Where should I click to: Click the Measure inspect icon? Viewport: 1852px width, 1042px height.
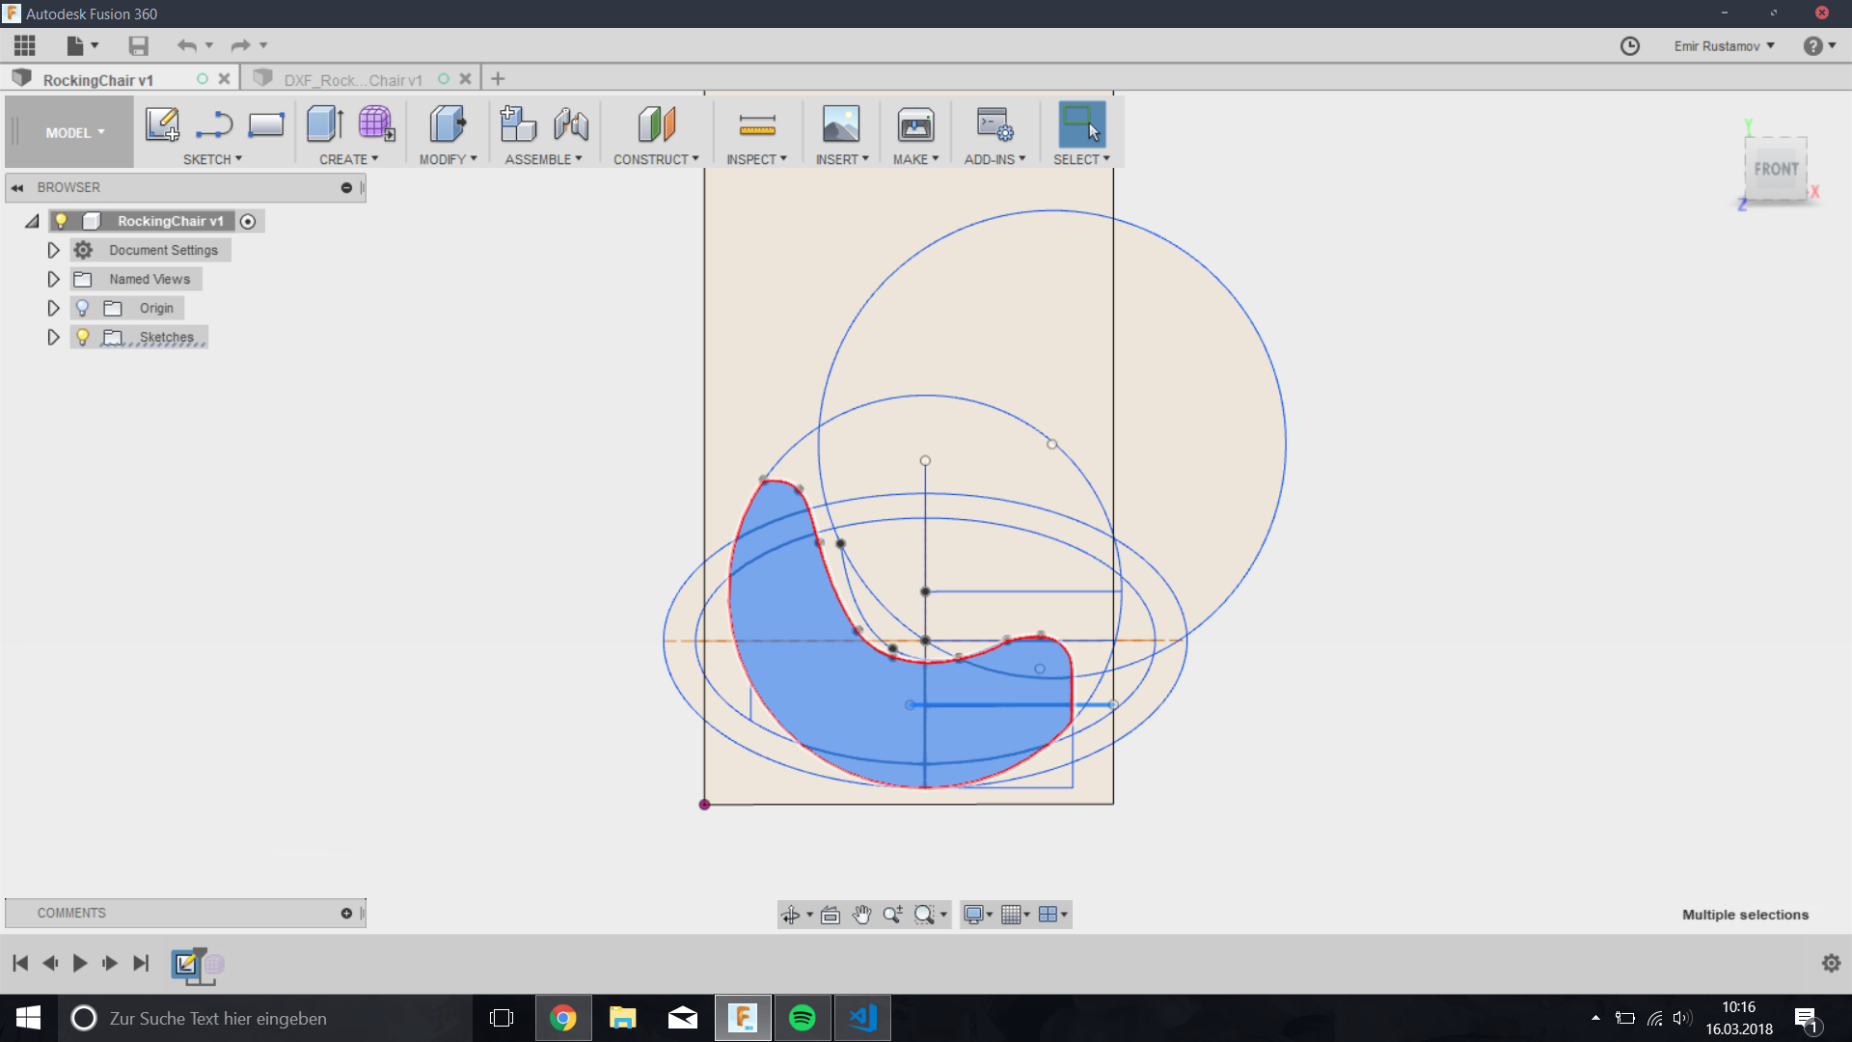coord(756,124)
